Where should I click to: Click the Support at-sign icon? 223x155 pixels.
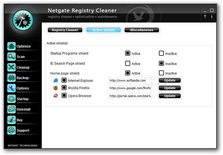coord(11,130)
